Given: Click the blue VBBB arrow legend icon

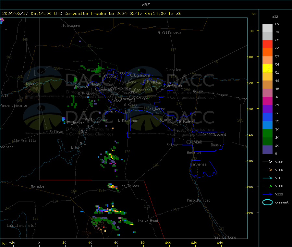Looking at the screenshot, I should point(267,194).
